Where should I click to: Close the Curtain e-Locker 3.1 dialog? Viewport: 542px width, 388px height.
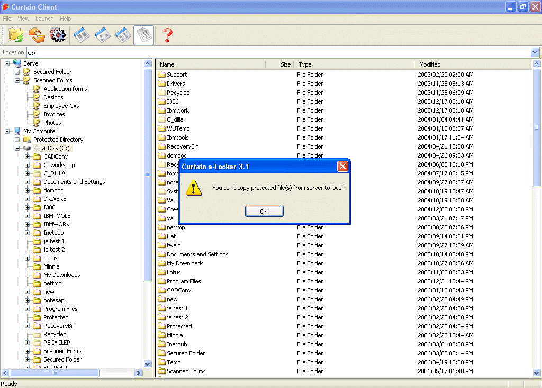click(342, 167)
